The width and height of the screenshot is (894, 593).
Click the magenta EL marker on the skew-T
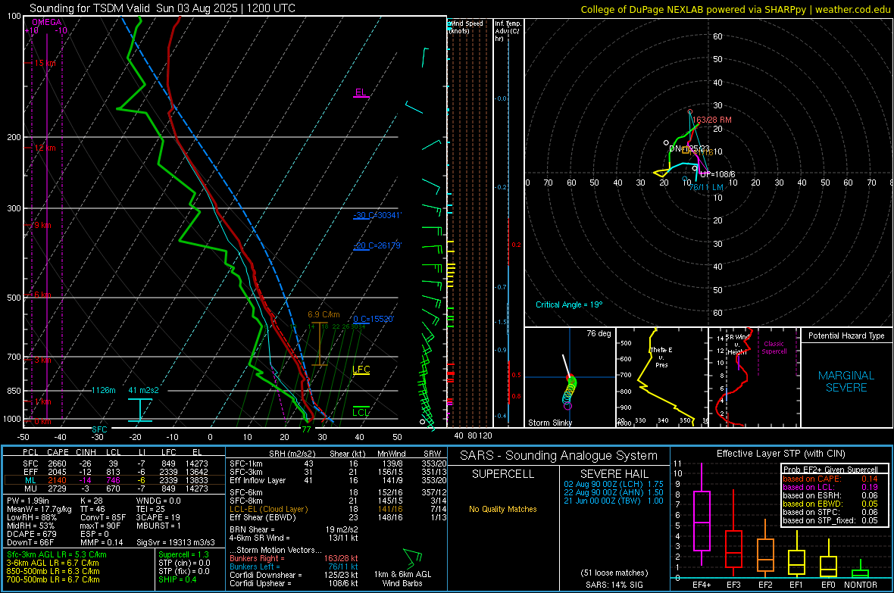[x=361, y=92]
